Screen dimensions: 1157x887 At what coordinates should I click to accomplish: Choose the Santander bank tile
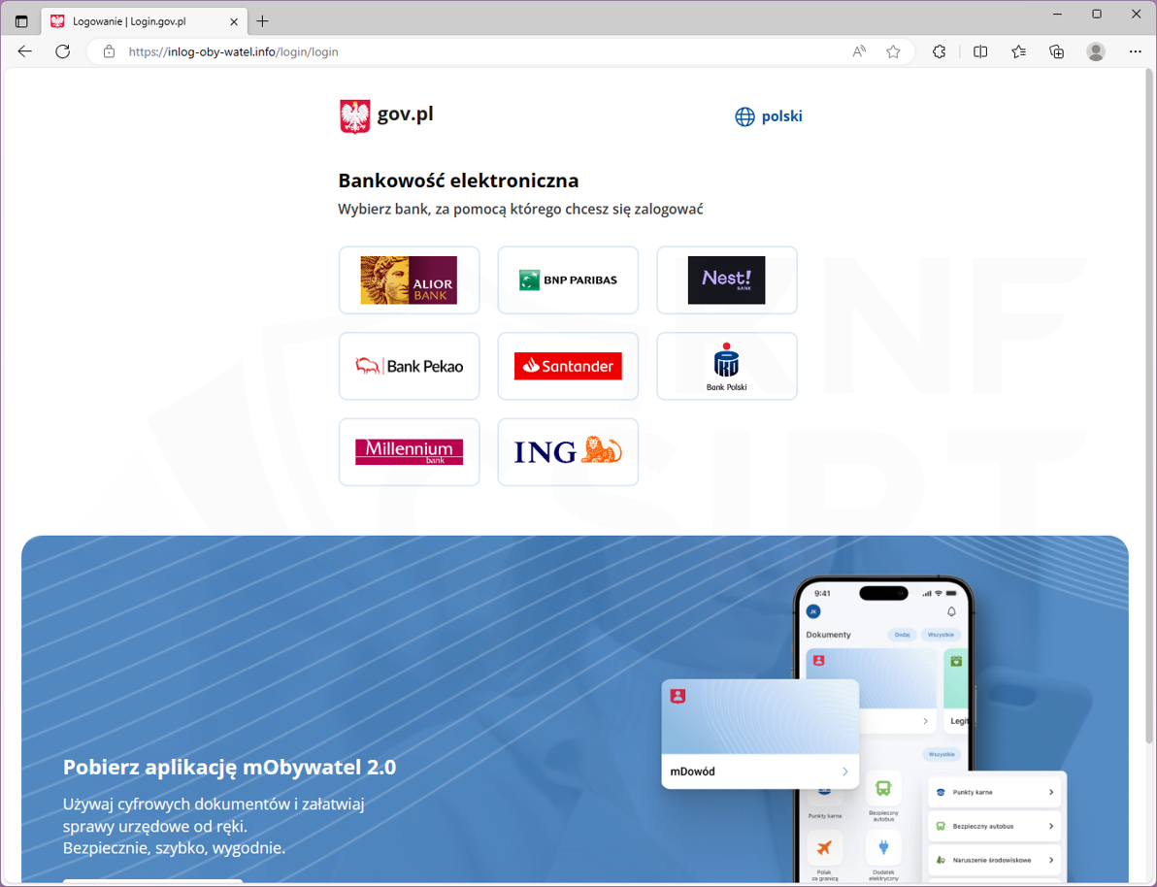tap(568, 366)
